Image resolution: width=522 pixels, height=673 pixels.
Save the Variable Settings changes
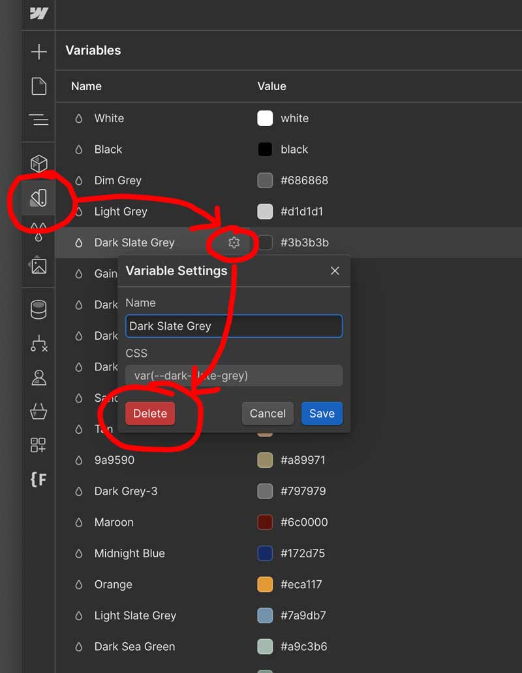pyautogui.click(x=322, y=413)
